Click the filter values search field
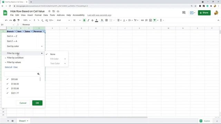 click(22, 74)
